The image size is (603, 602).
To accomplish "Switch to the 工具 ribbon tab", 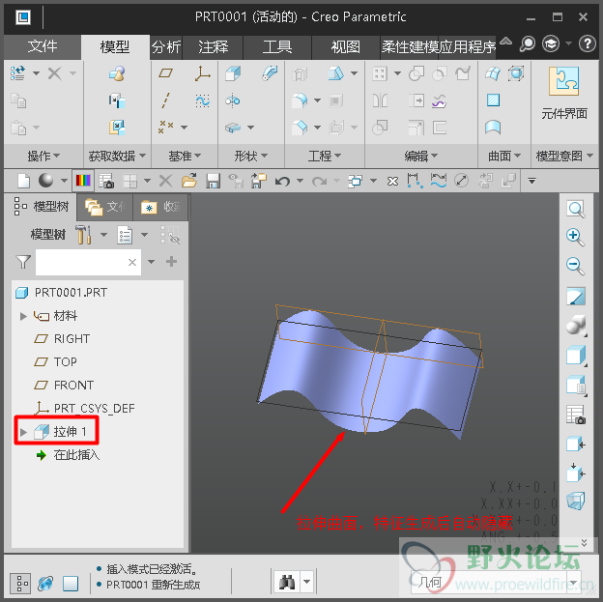I will point(277,47).
